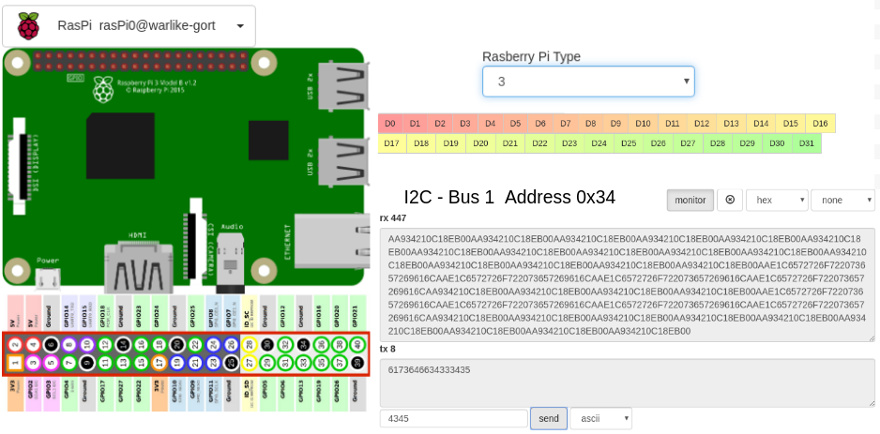880x434 pixels.
Task: Clear the I2C received data
Action: pyautogui.click(x=730, y=200)
